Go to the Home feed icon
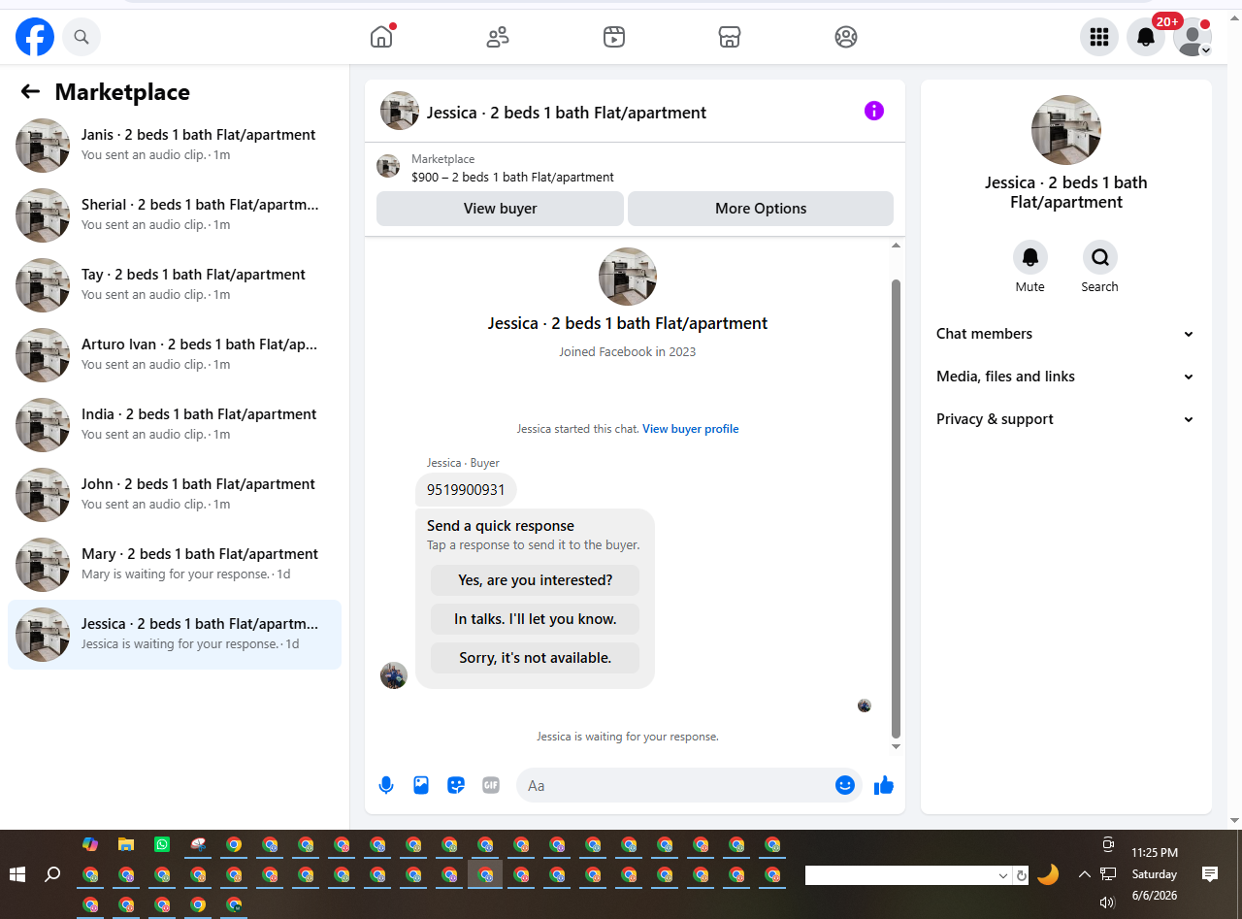 click(381, 37)
